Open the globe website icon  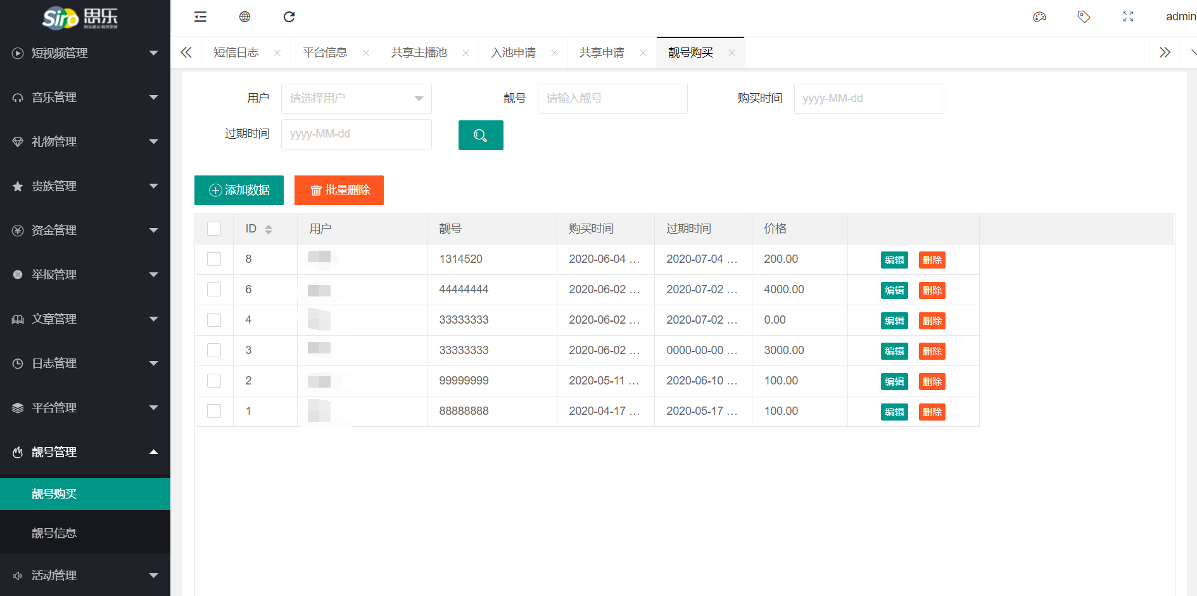(x=244, y=17)
